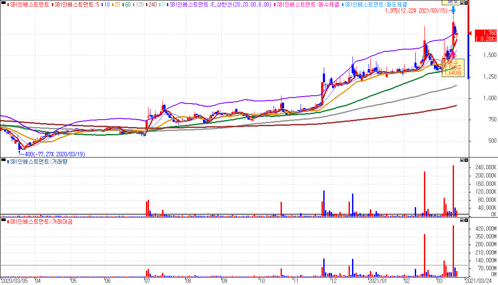Image resolution: width=498 pixels, height=285 pixels.
Task: Click the 420,000M value axis label
Action: [x=486, y=228]
